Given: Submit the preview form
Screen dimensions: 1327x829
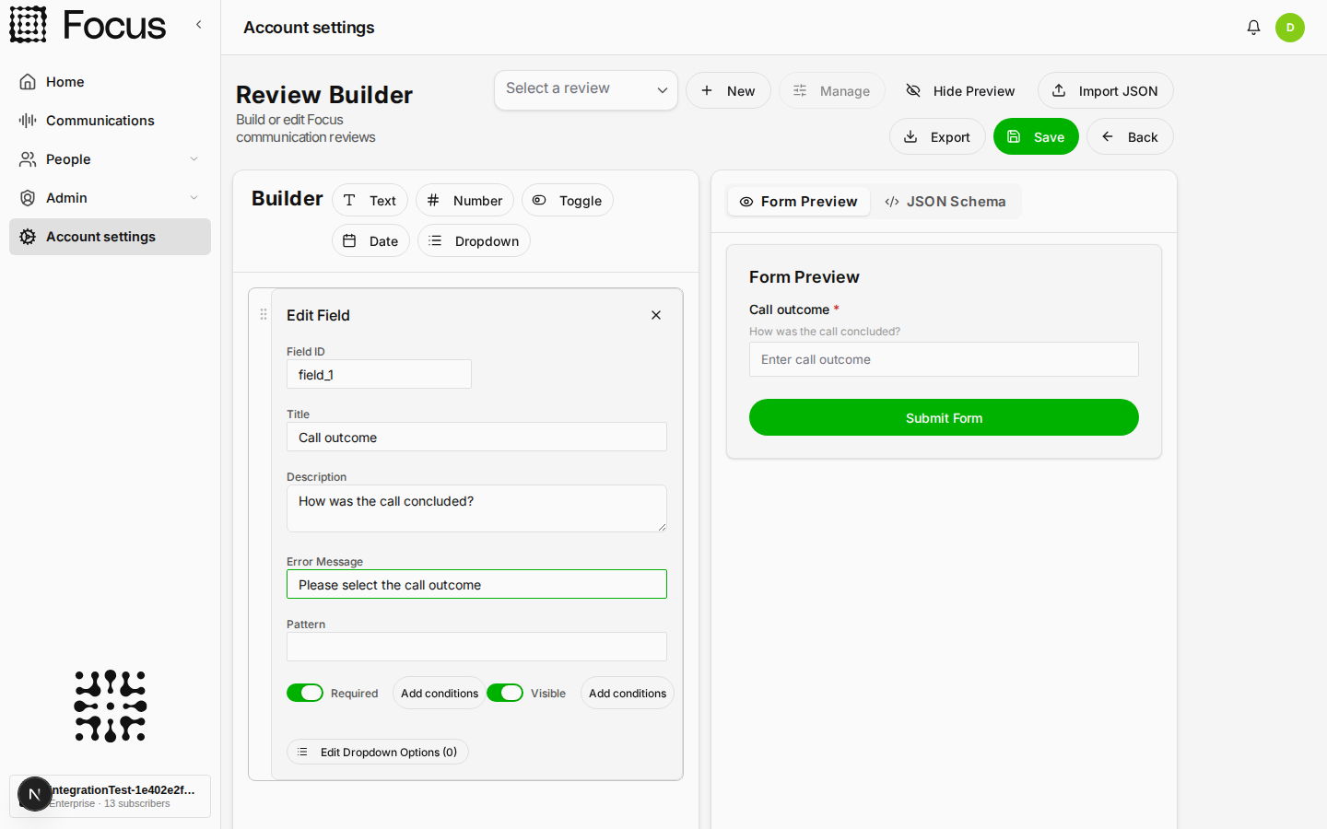Looking at the screenshot, I should coord(944,417).
